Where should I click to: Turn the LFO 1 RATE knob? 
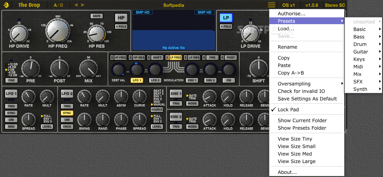[29, 96]
